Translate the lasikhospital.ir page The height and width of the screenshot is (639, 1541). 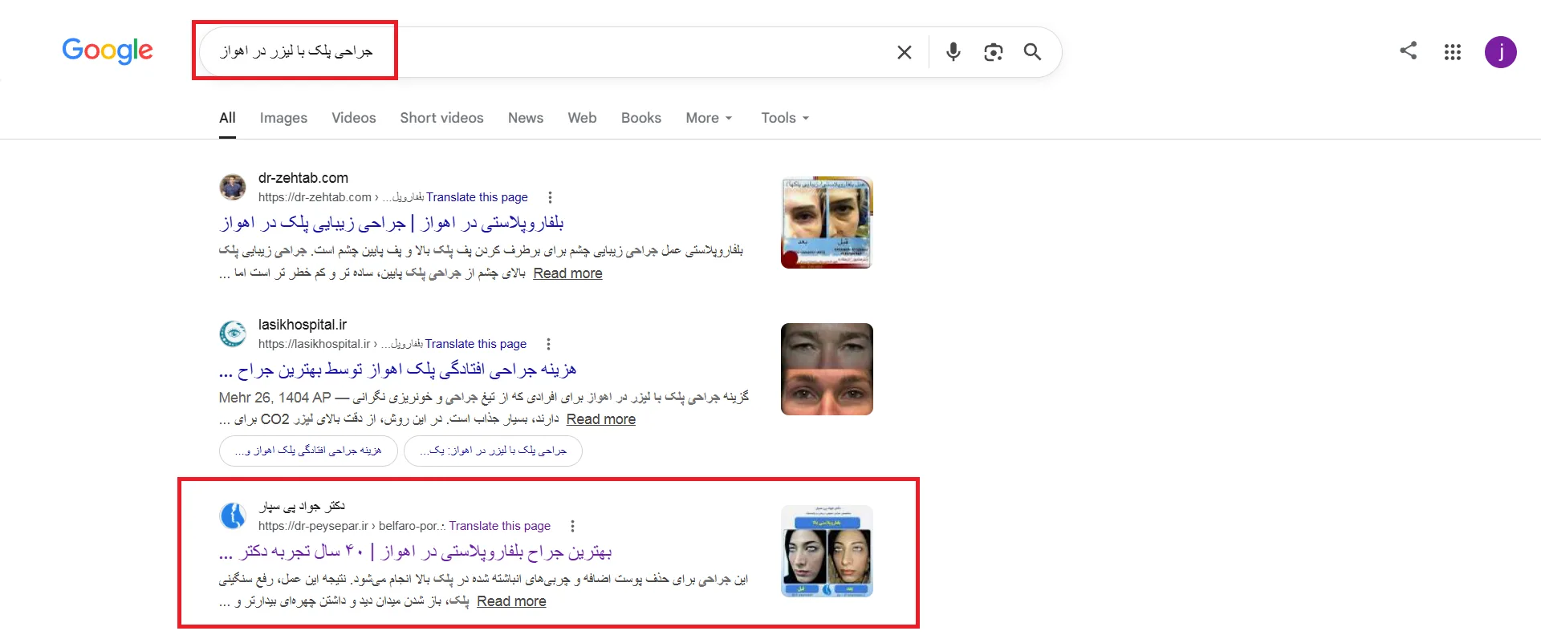point(475,344)
